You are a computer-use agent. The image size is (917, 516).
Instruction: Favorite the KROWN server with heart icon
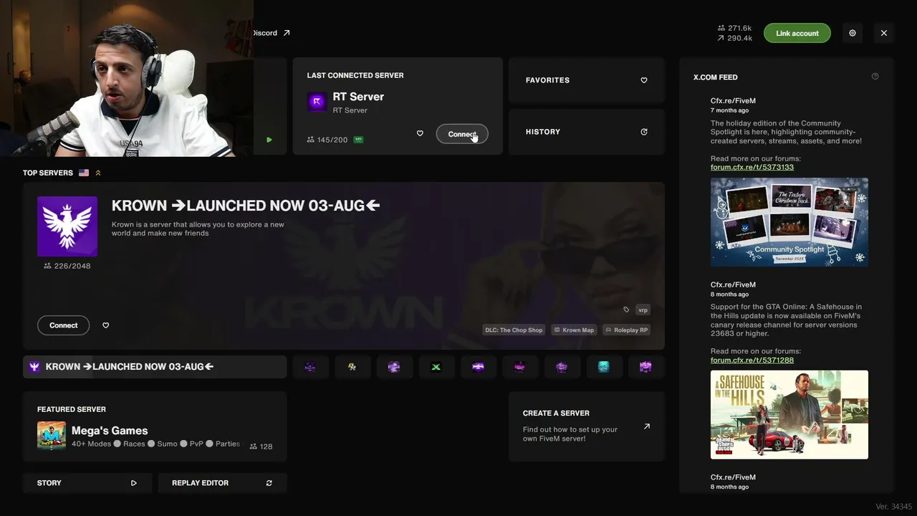click(x=106, y=325)
